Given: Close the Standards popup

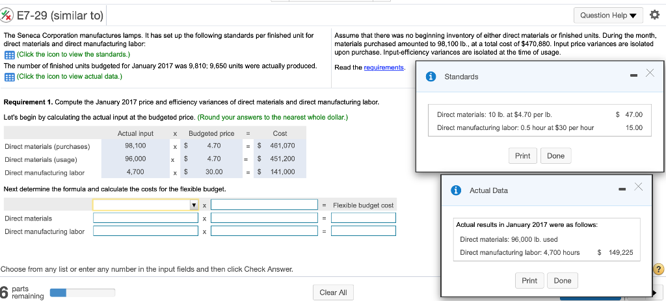Looking at the screenshot, I should click(650, 73).
